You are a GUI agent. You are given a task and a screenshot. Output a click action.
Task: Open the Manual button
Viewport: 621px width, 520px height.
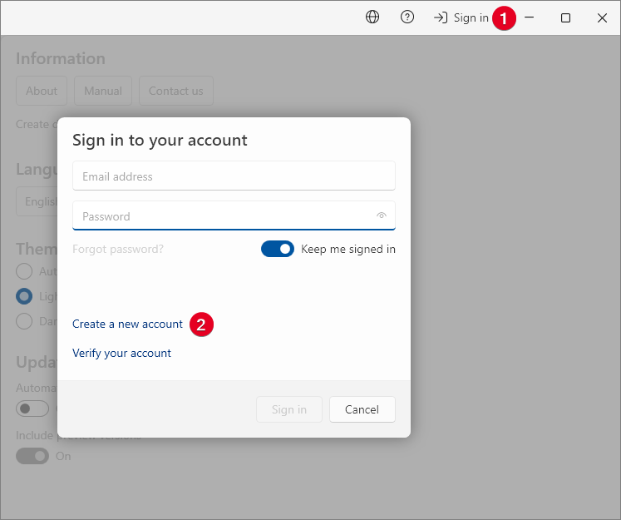click(103, 91)
